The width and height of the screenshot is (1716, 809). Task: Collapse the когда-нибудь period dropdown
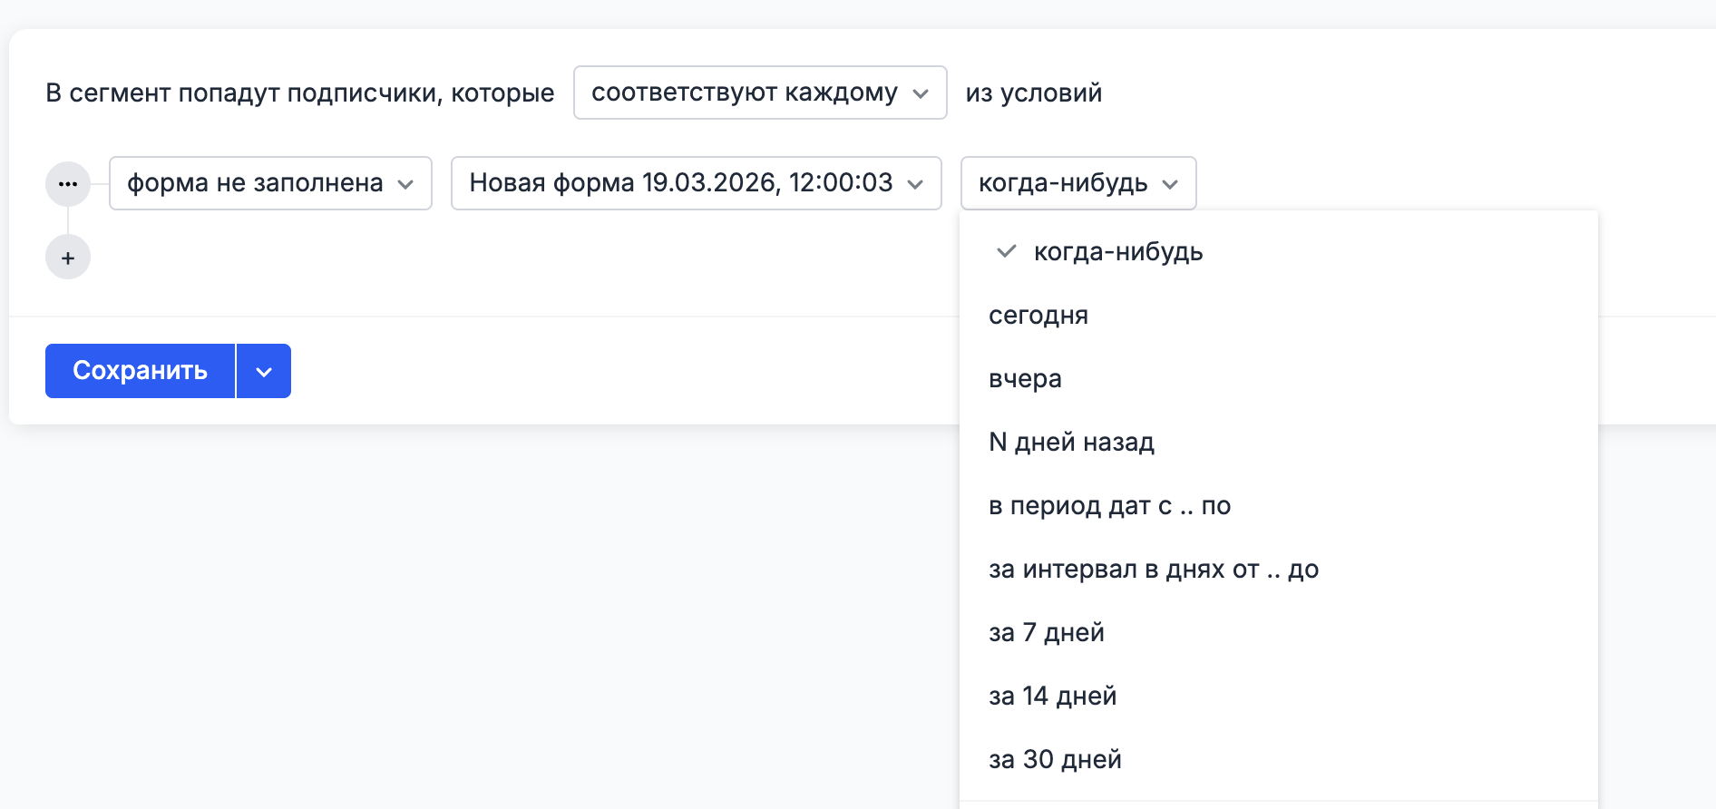pyautogui.click(x=1077, y=183)
